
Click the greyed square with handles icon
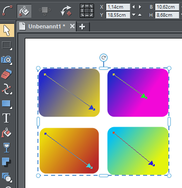coord(44,11)
